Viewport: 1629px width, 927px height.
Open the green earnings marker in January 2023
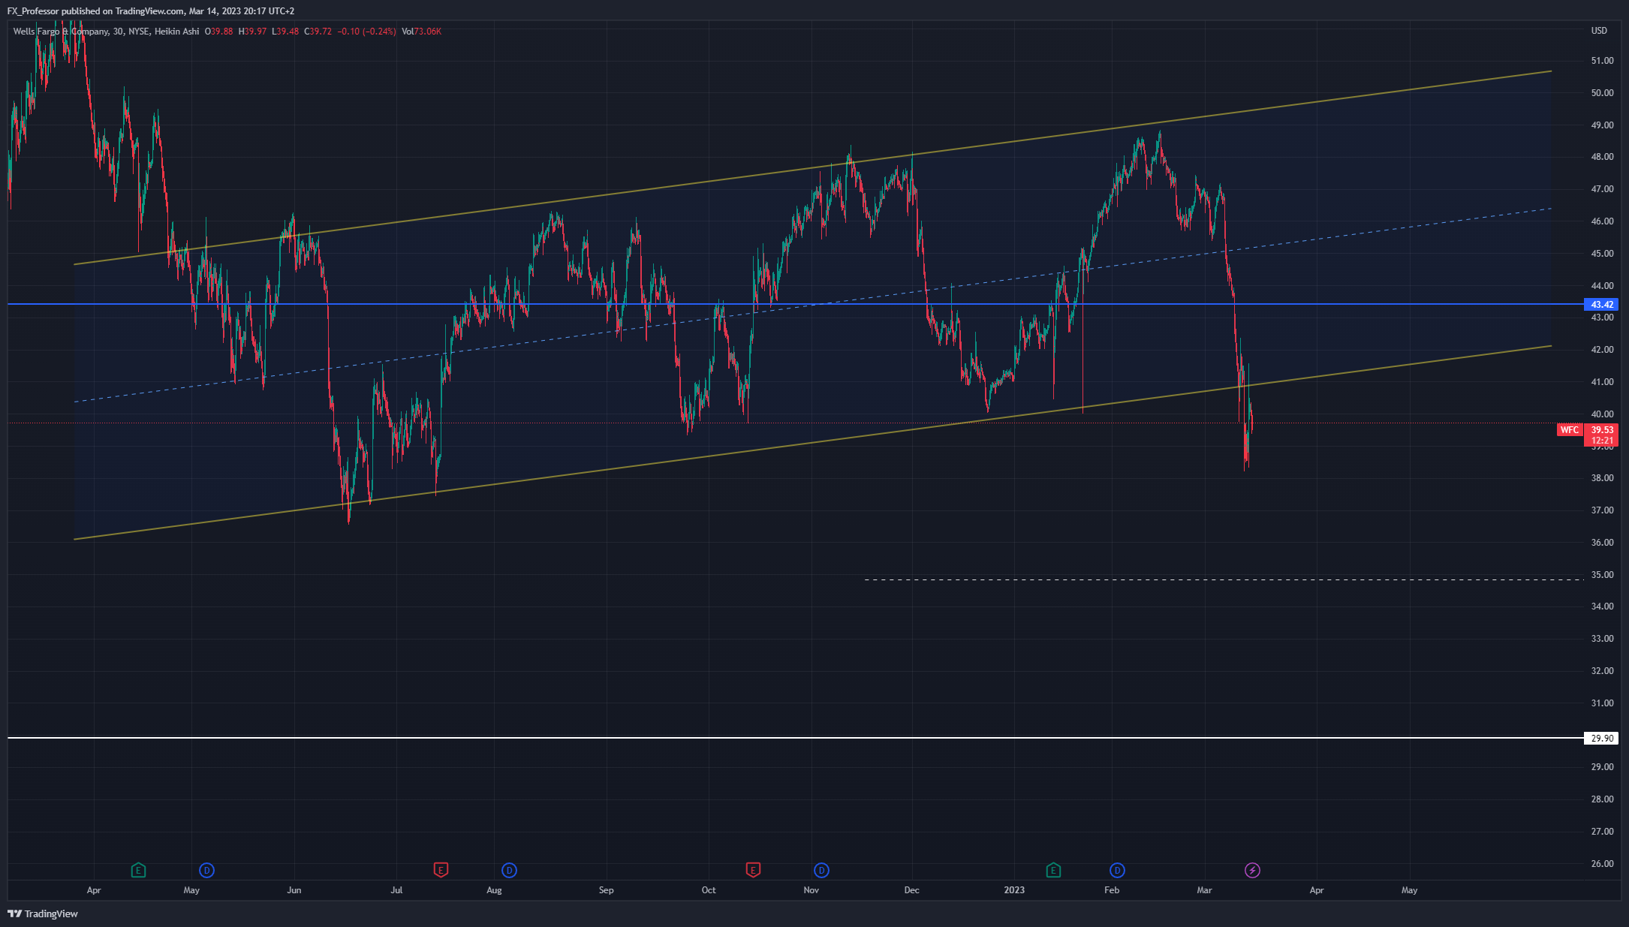[x=1053, y=871]
